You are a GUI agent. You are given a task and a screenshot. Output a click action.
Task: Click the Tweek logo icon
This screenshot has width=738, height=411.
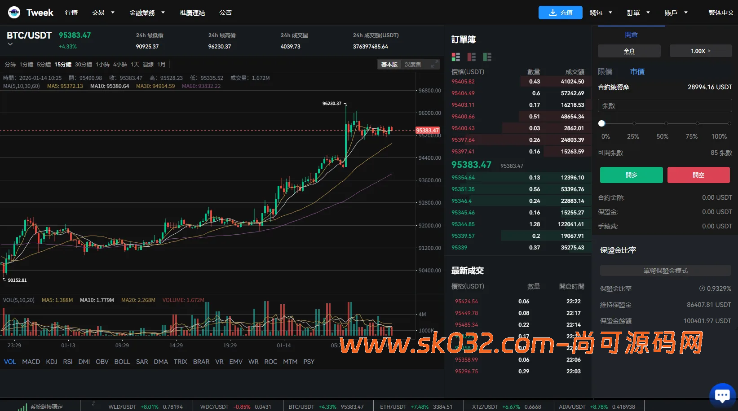coord(14,12)
